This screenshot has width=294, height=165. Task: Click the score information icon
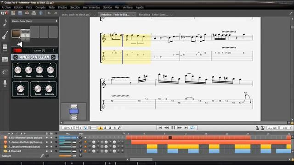41,13
